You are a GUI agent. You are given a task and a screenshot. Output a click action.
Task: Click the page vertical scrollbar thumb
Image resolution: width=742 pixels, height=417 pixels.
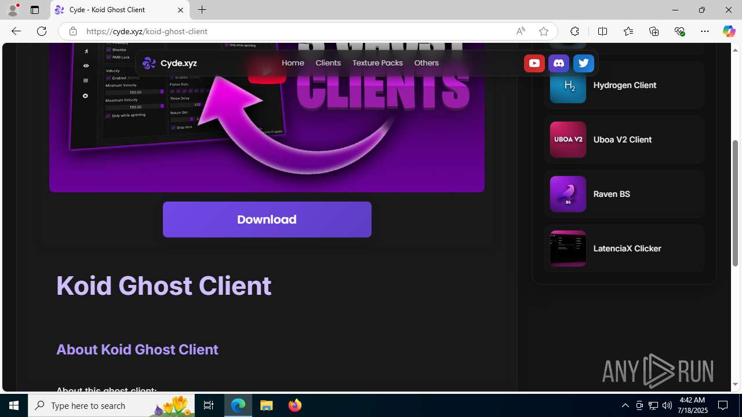pyautogui.click(x=736, y=203)
